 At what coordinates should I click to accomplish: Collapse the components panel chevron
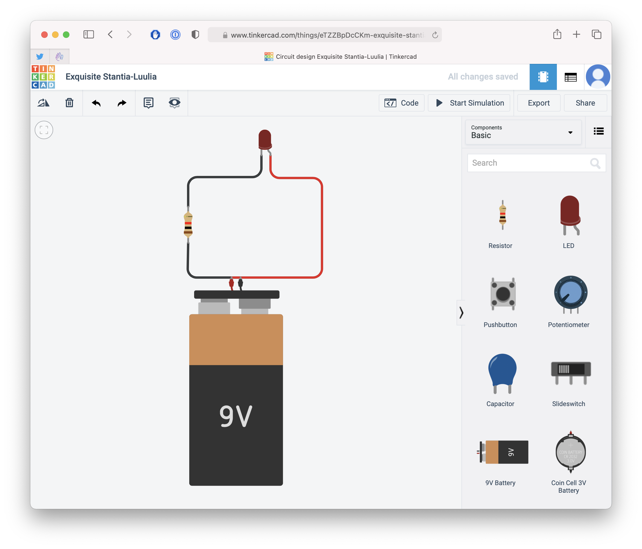pos(461,313)
